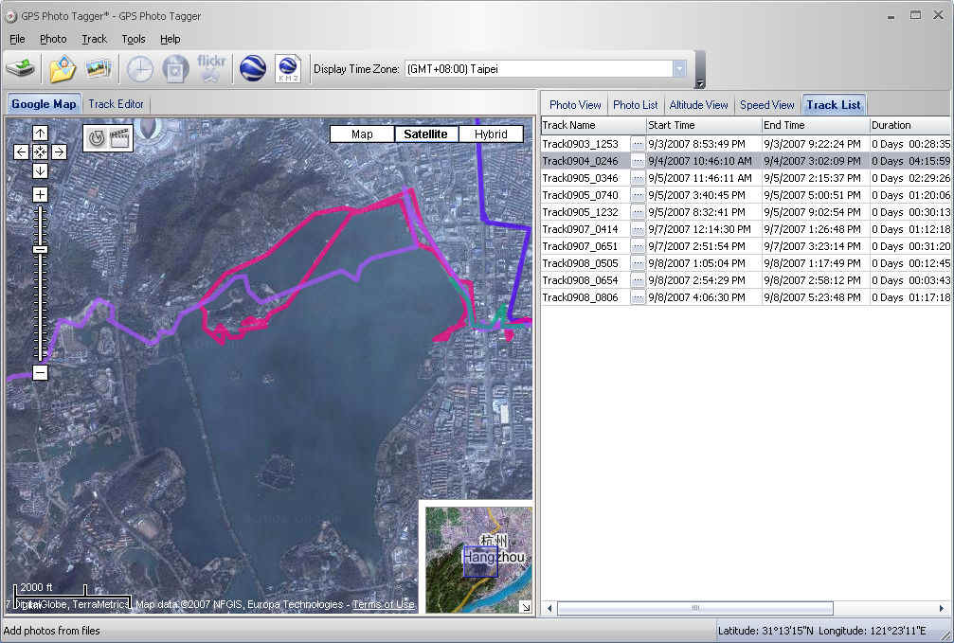The width and height of the screenshot is (954, 643).
Task: Open the Track menu
Action: pos(95,39)
